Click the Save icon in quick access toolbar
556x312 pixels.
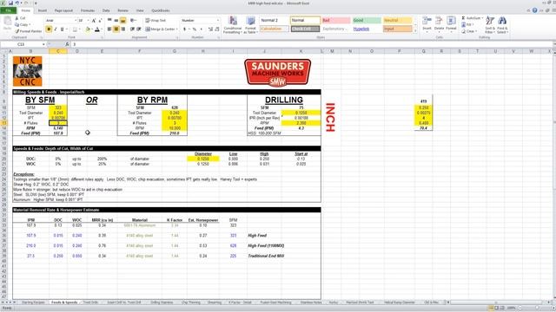click(10, 3)
